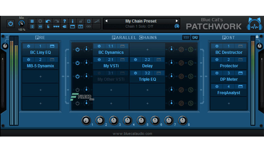Screen dimensions: 264x153
Task: Click control knob number 8
Action: (183, 120)
